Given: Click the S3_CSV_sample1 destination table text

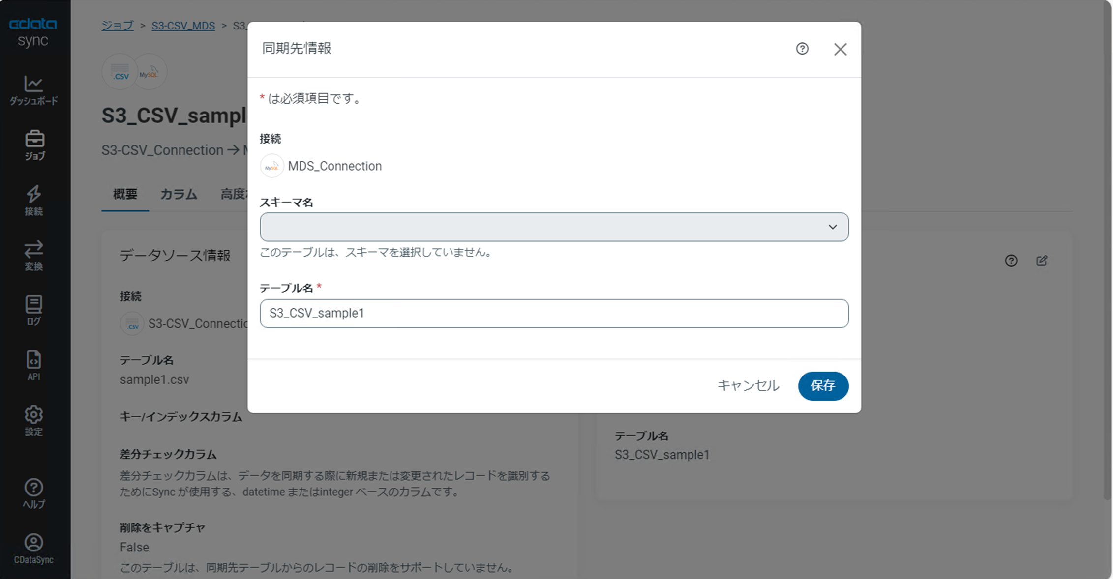Looking at the screenshot, I should (x=662, y=455).
